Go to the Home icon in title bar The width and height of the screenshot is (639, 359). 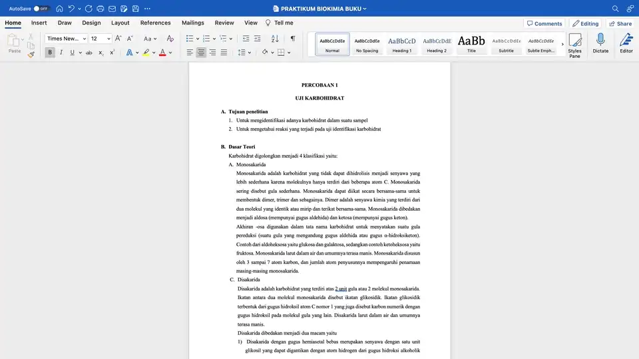pyautogui.click(x=59, y=9)
